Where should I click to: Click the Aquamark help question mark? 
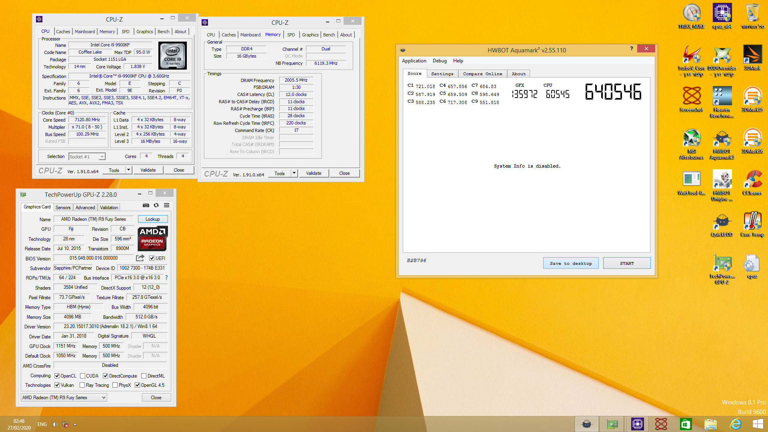click(x=632, y=48)
